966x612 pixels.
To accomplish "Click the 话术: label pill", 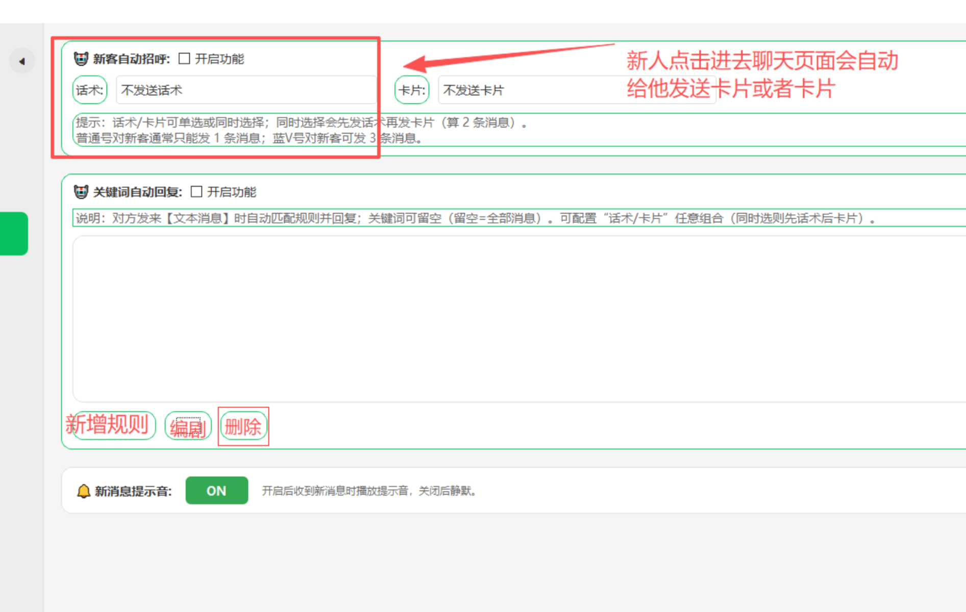I will click(90, 90).
